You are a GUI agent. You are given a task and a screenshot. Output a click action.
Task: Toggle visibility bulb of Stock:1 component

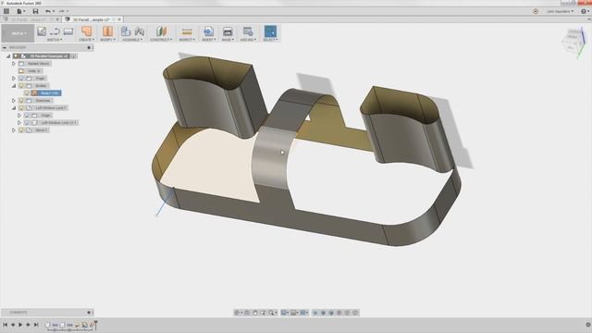point(21,129)
